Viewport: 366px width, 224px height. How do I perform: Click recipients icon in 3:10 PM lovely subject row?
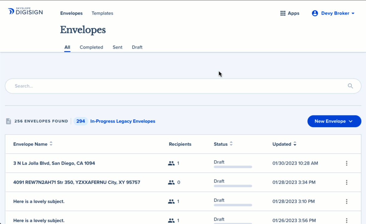click(x=171, y=201)
